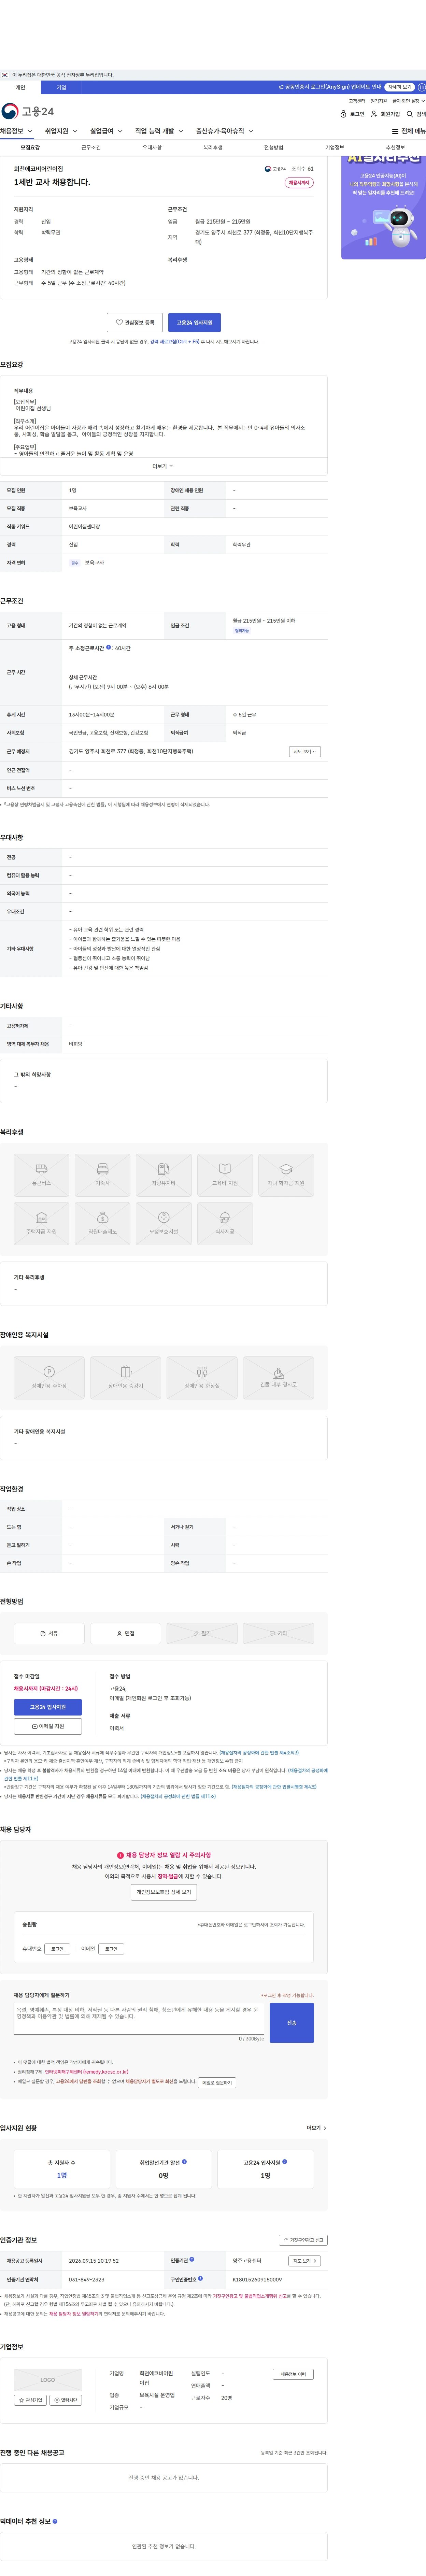Select 서류 screening method
Image resolution: width=426 pixels, height=2576 pixels.
pos(49,1633)
